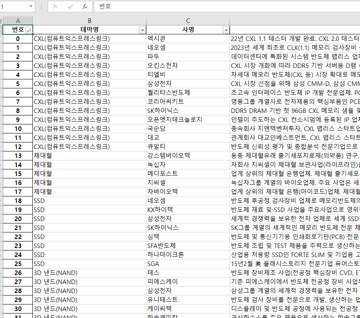The height and width of the screenshot is (318, 360).
Task: Click the Enter checkmark formula bar icon
Action: point(70,7)
